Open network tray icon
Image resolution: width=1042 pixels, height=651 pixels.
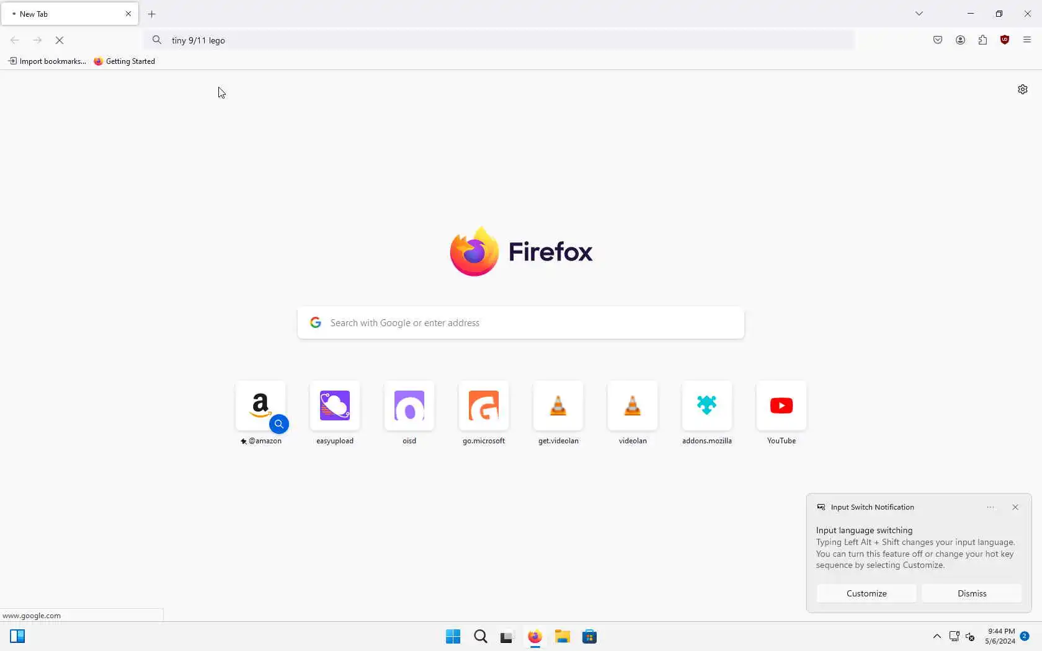[x=955, y=637]
